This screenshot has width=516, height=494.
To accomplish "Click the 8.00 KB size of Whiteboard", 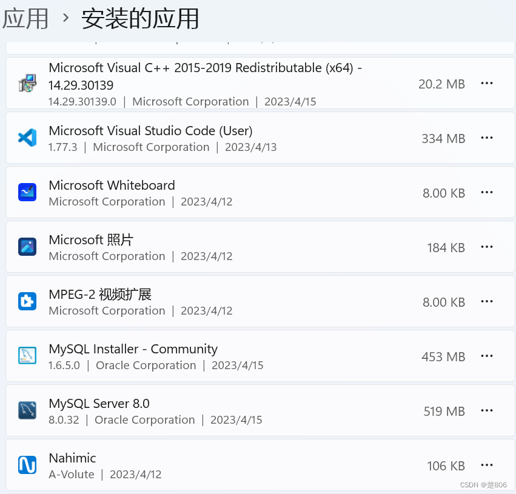I will pos(444,193).
